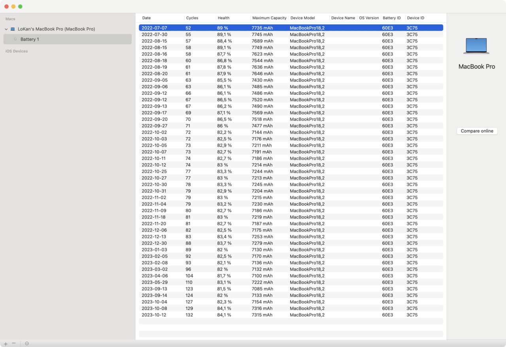Click the Battery ID column header
Screen dimensions: 506x347
click(x=392, y=18)
